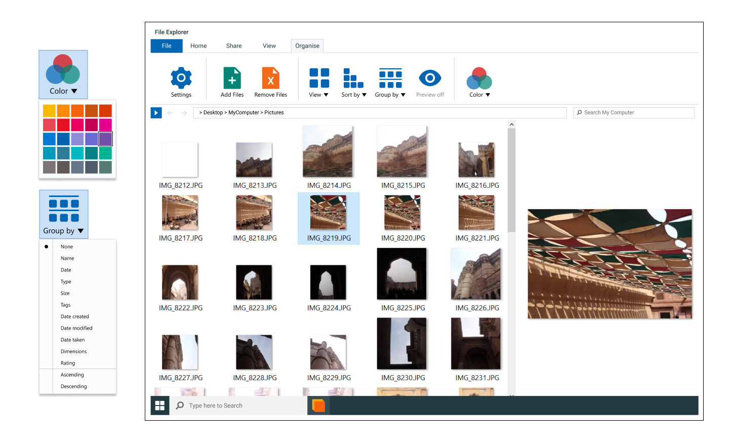The height and width of the screenshot is (444, 729).
Task: Click the Remove Files icon
Action: click(x=271, y=78)
